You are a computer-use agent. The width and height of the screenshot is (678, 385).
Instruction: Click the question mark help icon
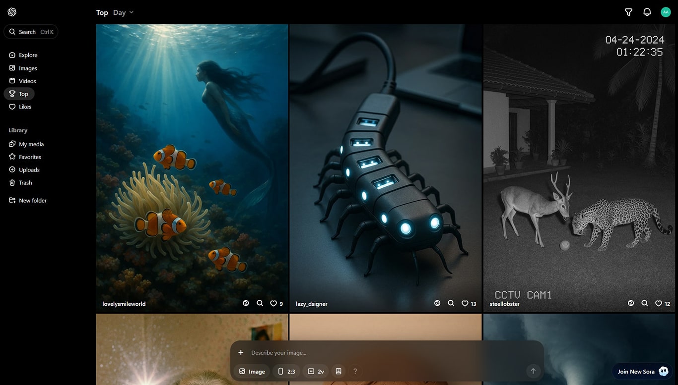355,371
